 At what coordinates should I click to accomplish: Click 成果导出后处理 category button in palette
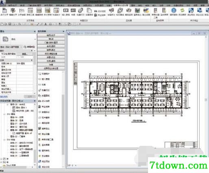[x=51, y=68]
